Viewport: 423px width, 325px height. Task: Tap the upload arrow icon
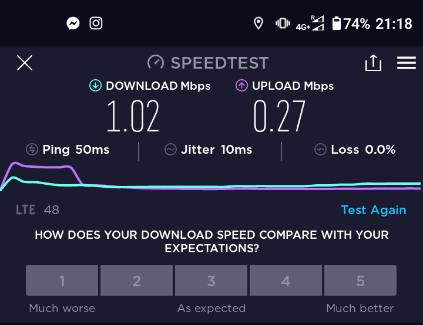[x=241, y=86]
